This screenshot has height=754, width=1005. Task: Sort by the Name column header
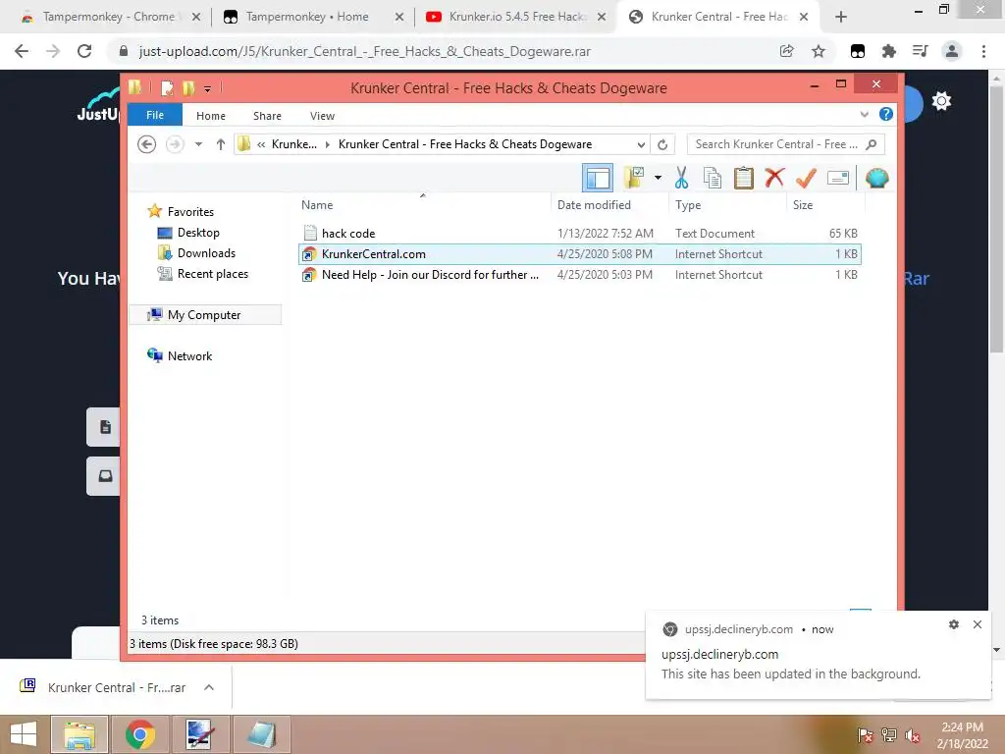[x=422, y=204]
